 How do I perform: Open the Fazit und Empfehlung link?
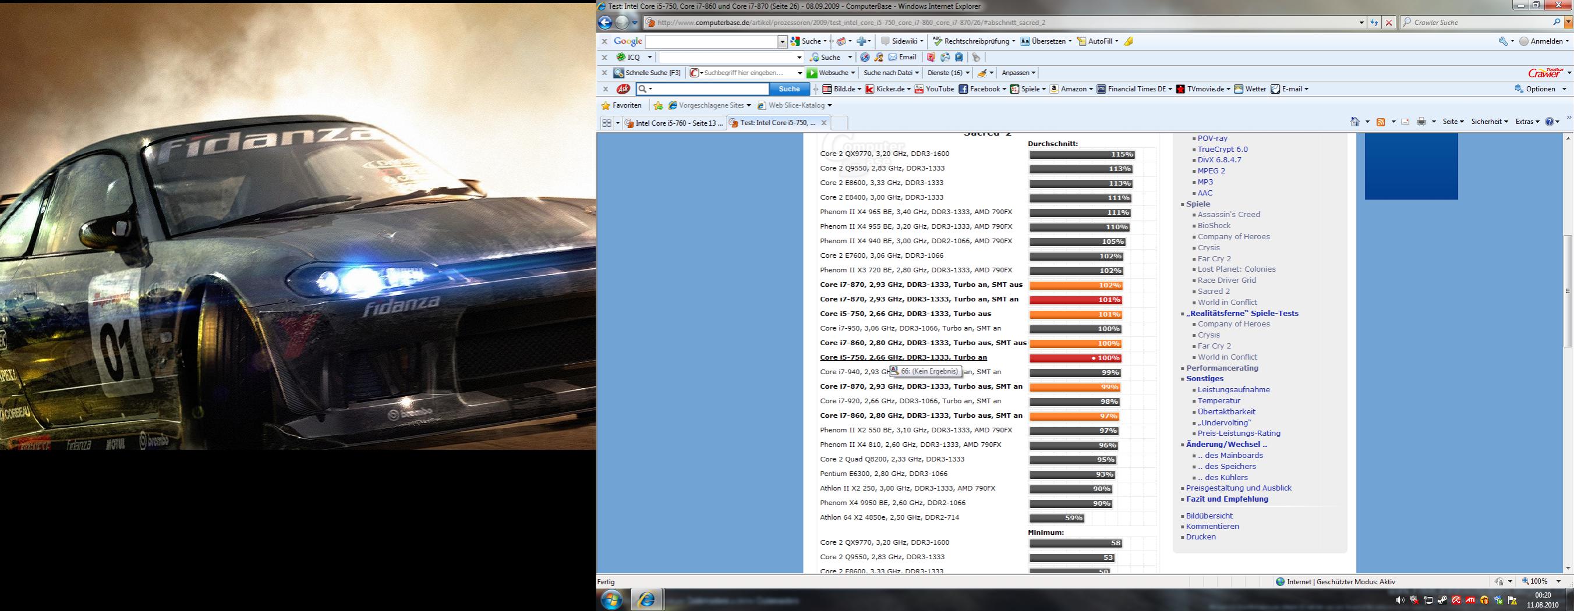coord(1227,499)
